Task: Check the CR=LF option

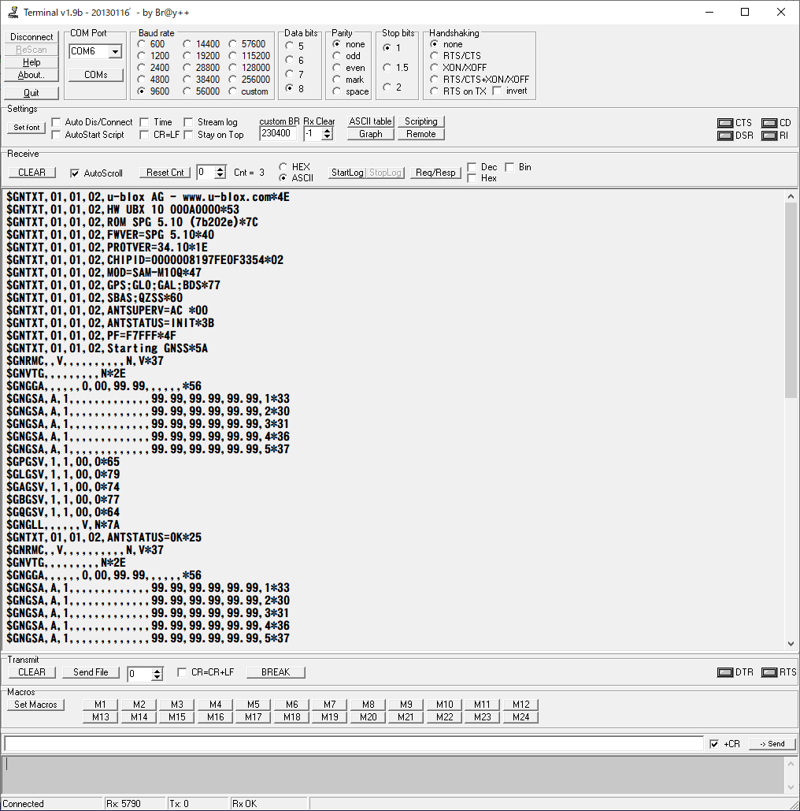Action: click(145, 135)
